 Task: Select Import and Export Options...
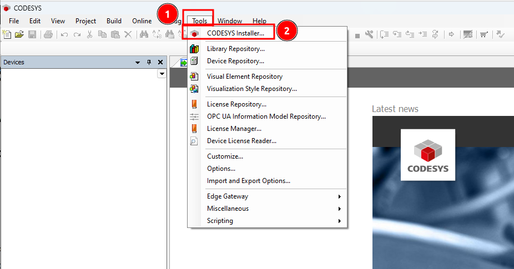(x=268, y=181)
